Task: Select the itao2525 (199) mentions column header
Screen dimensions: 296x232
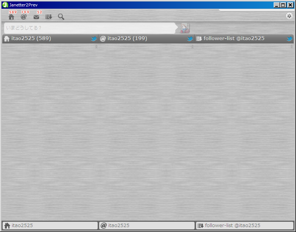Action: (146, 39)
